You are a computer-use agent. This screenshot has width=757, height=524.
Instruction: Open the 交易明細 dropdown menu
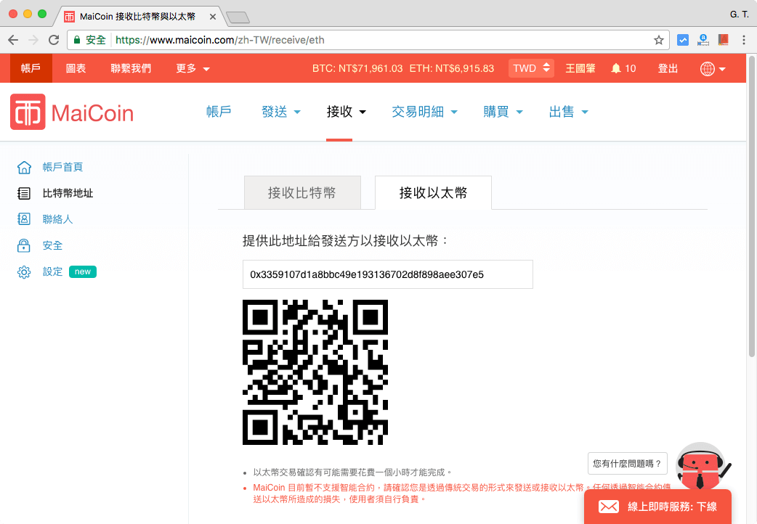click(x=424, y=112)
